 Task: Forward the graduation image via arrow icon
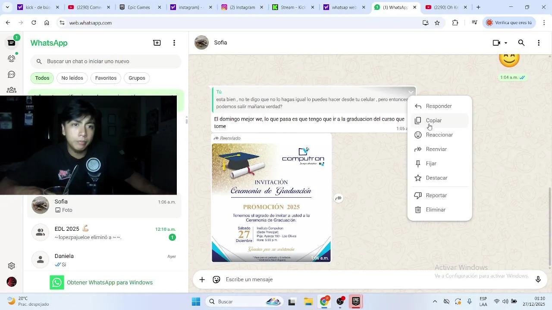click(339, 198)
